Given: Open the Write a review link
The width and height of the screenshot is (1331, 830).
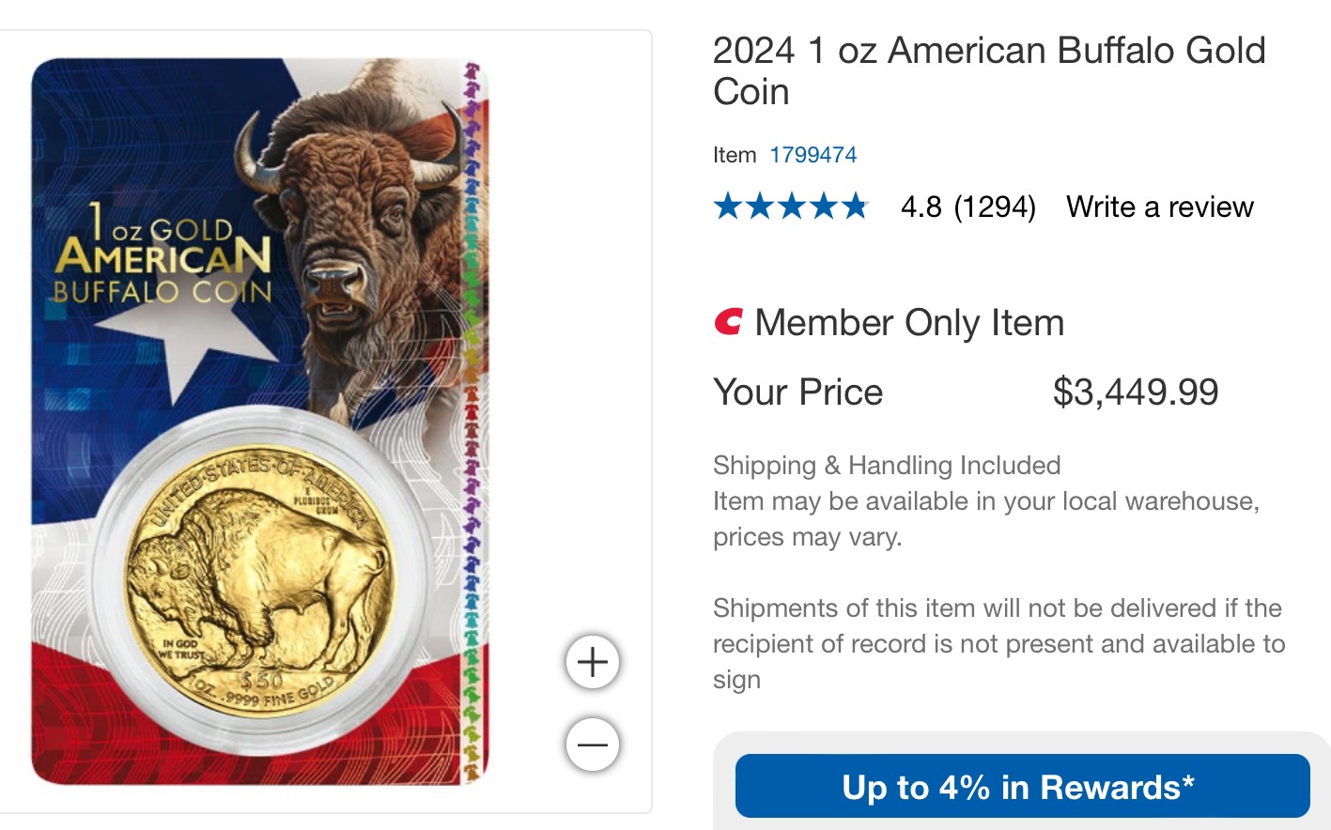Looking at the screenshot, I should [x=1159, y=207].
